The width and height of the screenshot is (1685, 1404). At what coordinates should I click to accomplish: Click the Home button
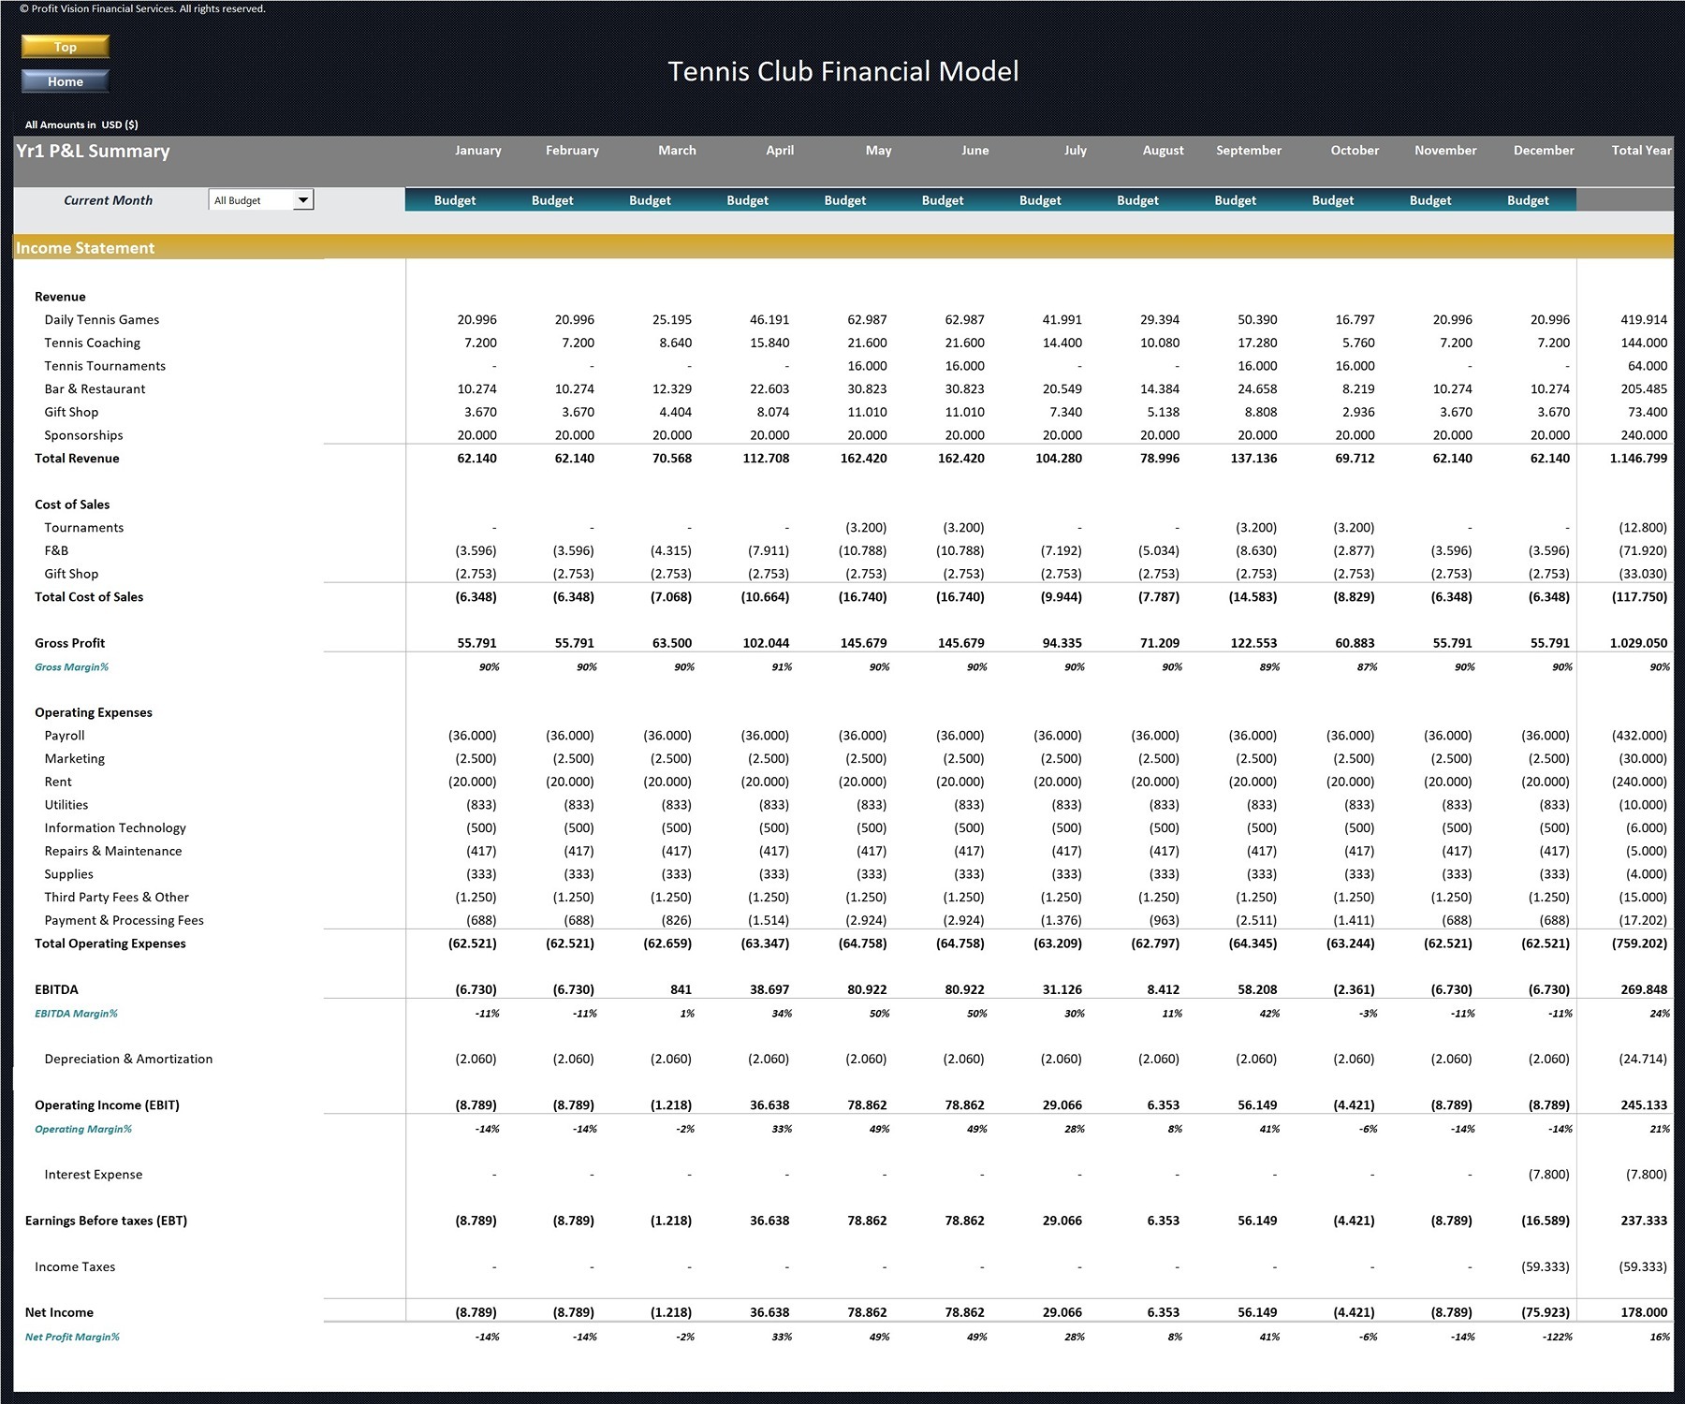click(66, 81)
